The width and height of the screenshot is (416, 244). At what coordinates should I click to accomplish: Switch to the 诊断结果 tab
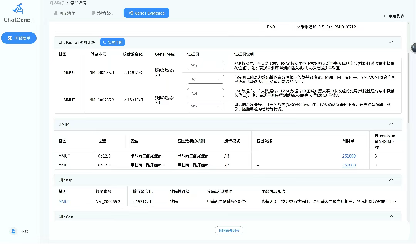pyautogui.click(x=102, y=13)
